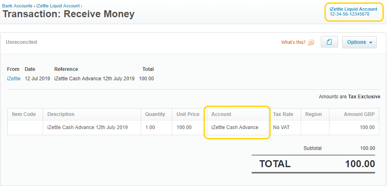Expand the Options dropdown
The image size is (387, 186).
pos(359,42)
